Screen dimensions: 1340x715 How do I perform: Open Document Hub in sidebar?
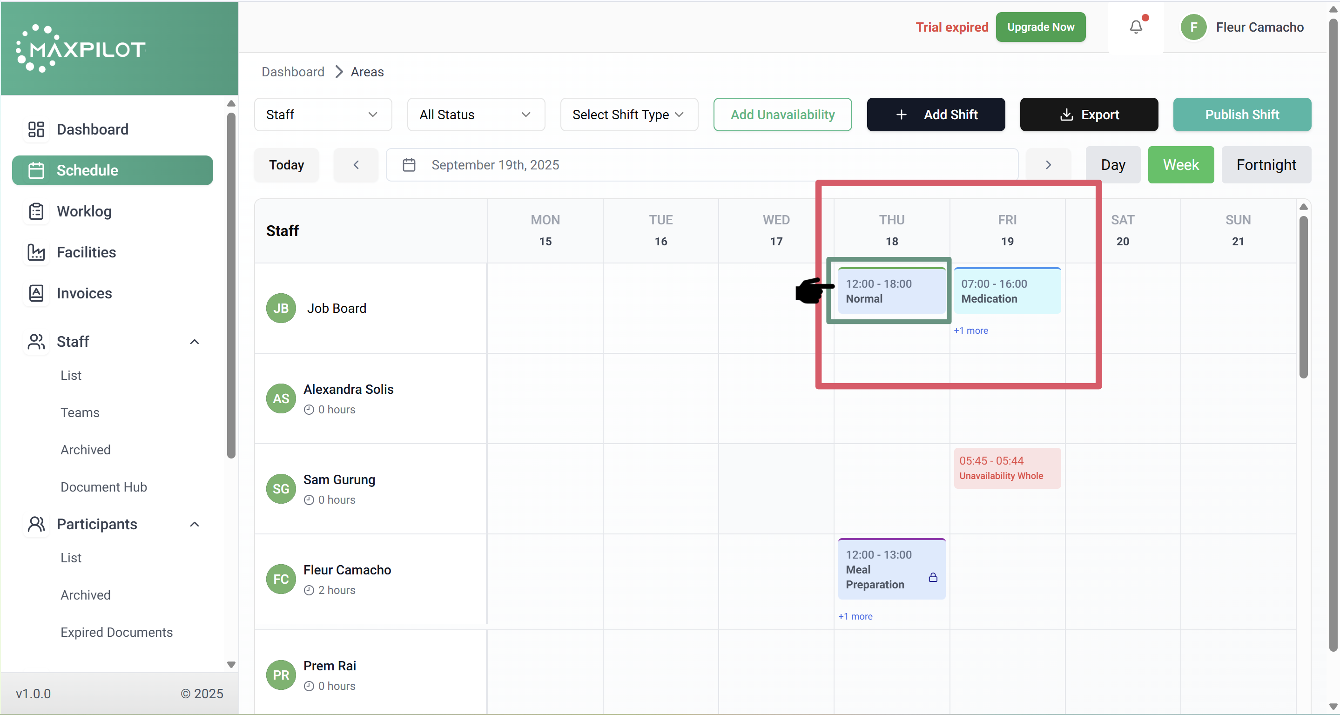(x=103, y=487)
